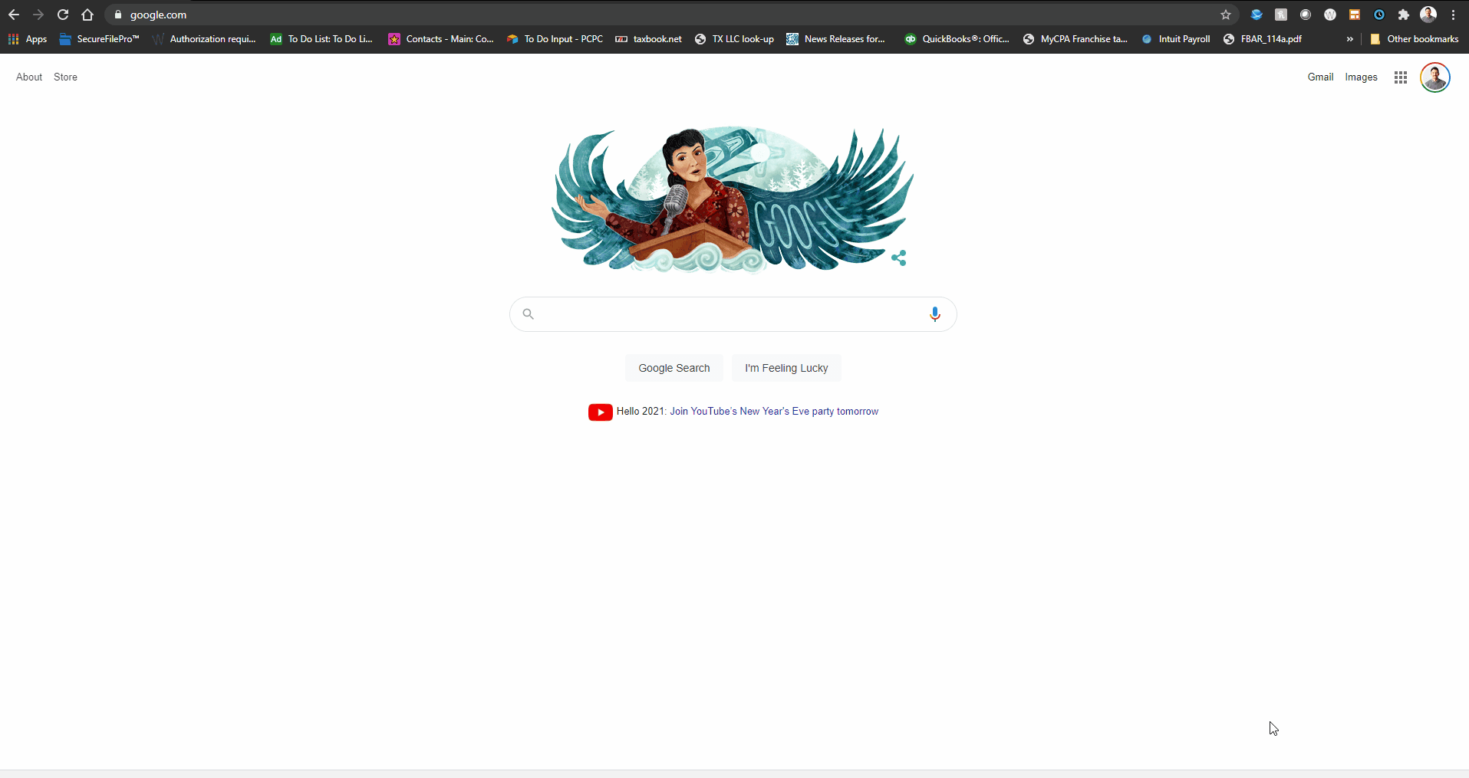Bookmark this page with the star
Screen dimensions: 1469x778
[1226, 15]
